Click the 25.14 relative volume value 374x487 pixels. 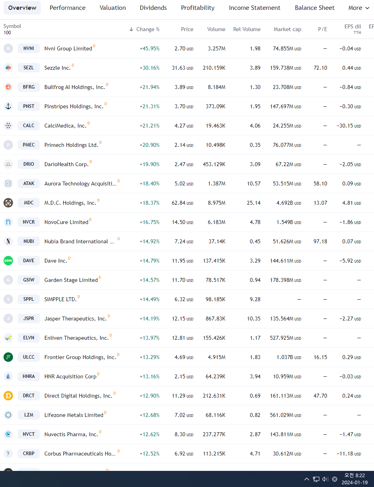point(254,203)
